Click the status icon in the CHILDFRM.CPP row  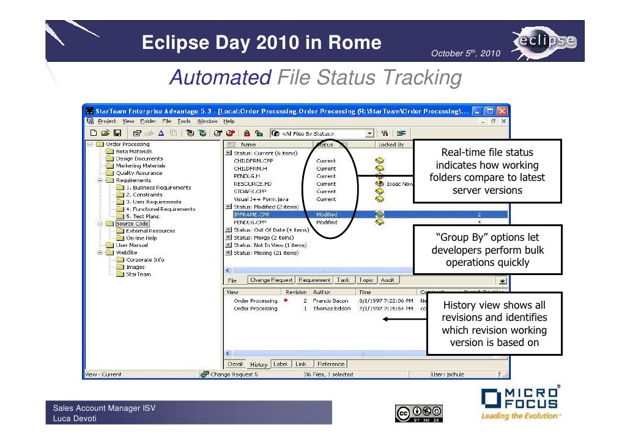[x=380, y=161]
